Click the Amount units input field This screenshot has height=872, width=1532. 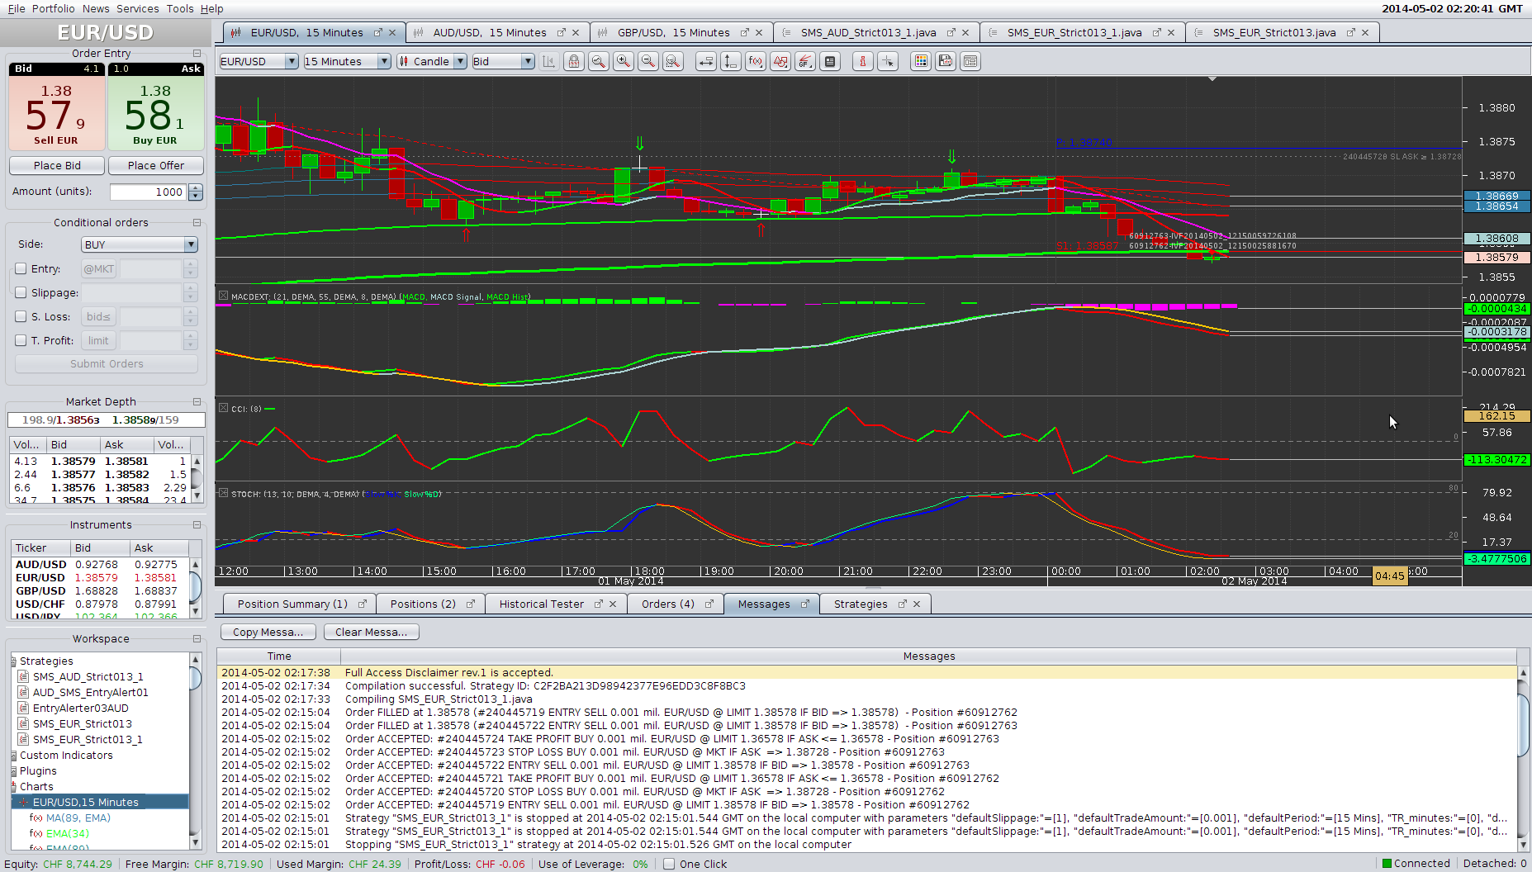click(x=149, y=192)
